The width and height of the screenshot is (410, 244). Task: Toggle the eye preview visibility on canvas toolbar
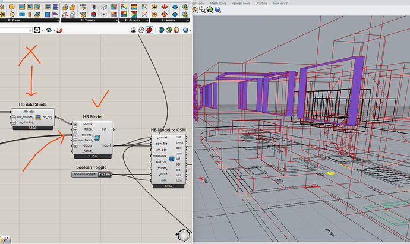(49, 30)
